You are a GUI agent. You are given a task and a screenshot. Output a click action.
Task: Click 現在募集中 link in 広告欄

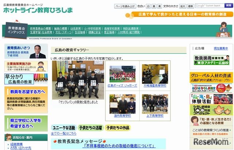coord(221,49)
